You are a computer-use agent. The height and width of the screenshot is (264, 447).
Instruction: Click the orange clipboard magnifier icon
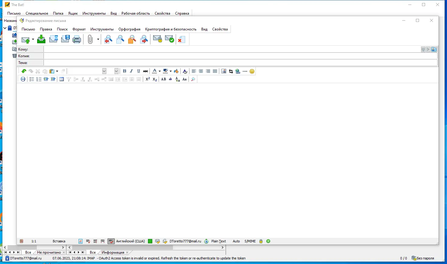coord(132,39)
